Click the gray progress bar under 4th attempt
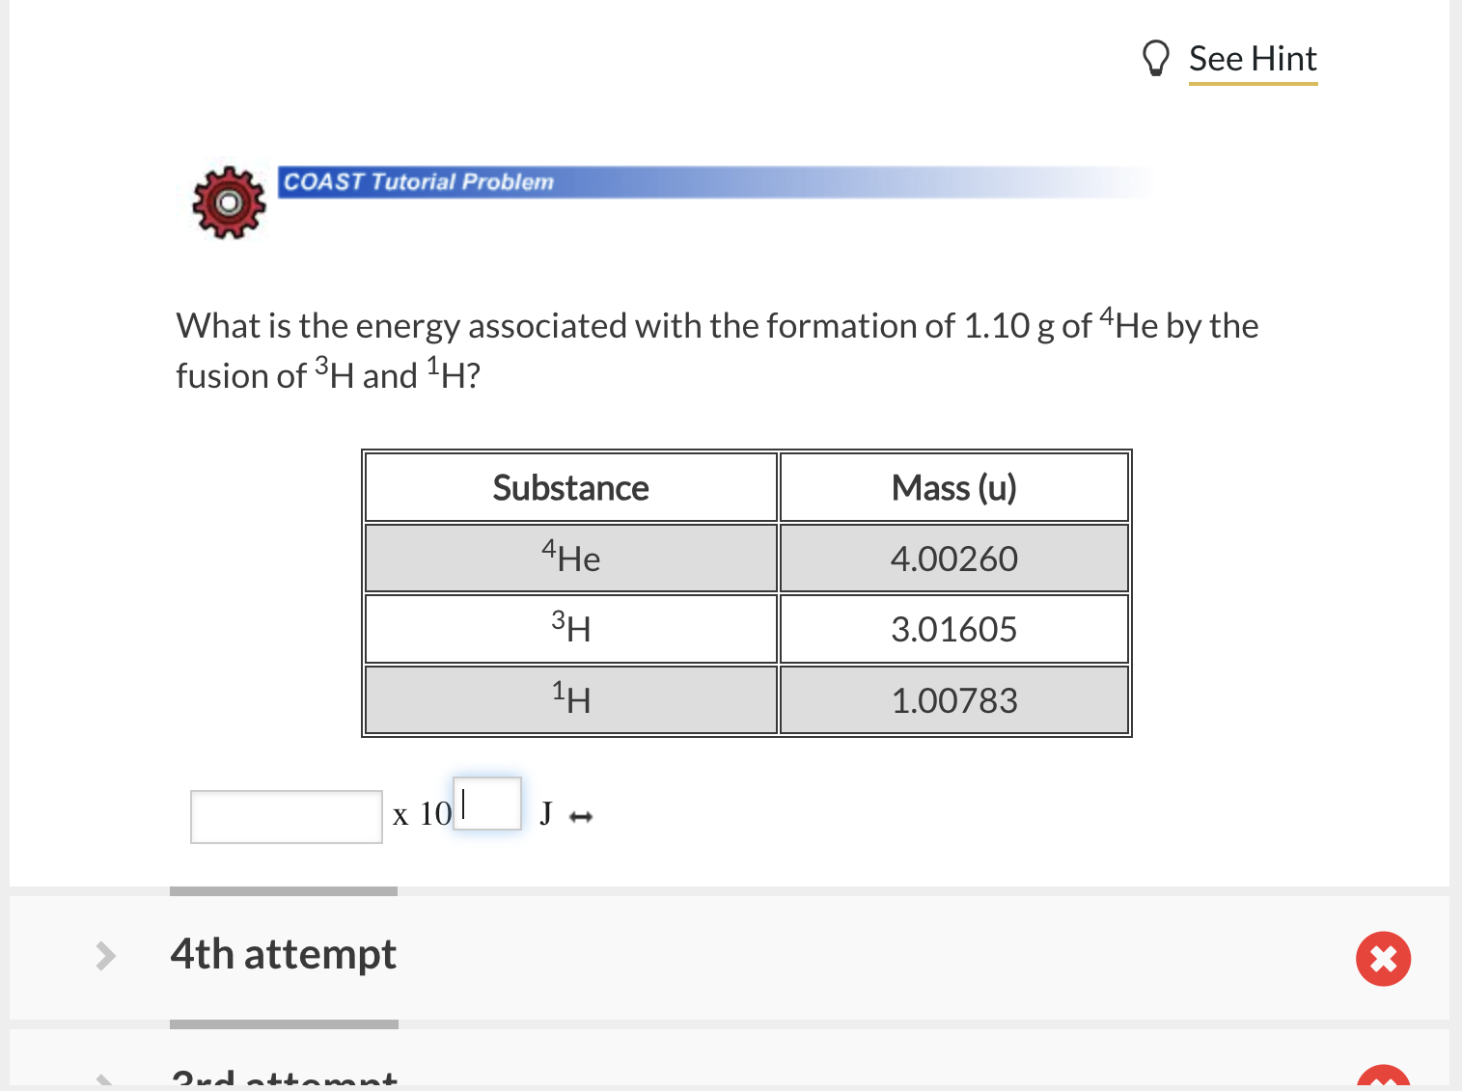Screen dimensions: 1462x1091 coord(283,1025)
